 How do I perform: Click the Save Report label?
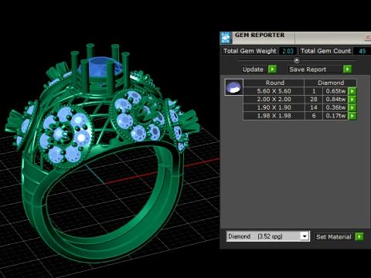[308, 69]
